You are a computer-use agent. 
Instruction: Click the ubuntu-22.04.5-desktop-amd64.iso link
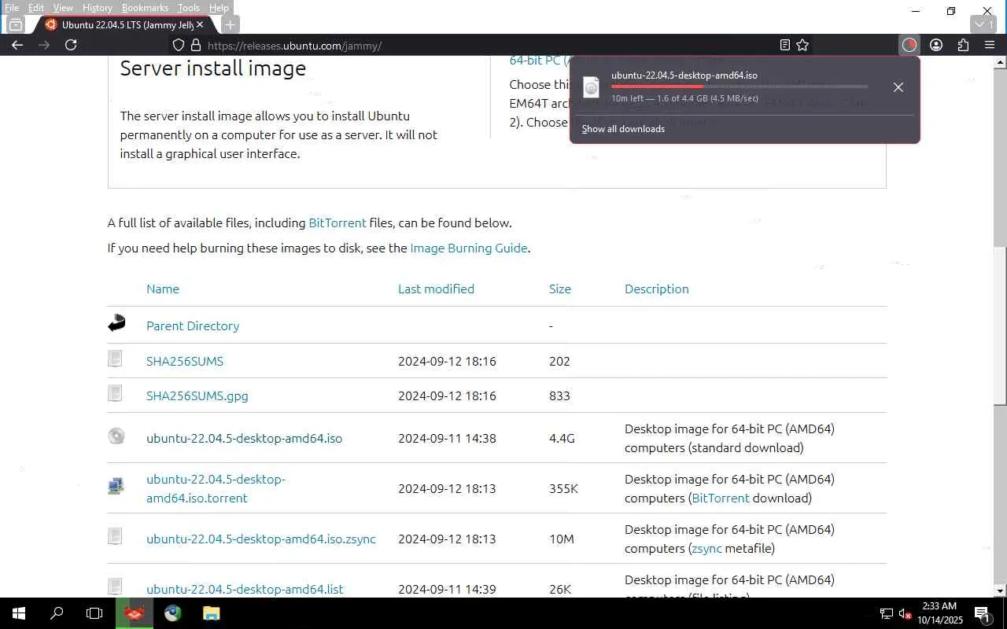(244, 438)
